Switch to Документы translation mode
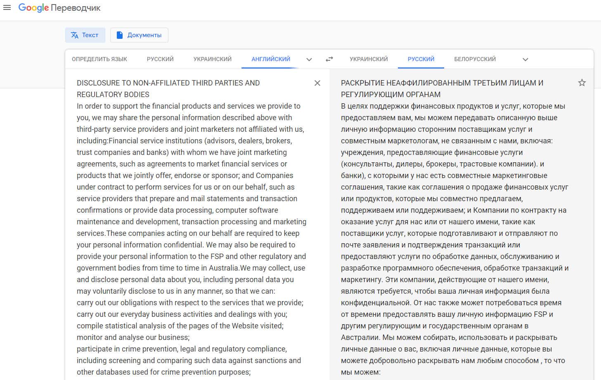 [139, 35]
